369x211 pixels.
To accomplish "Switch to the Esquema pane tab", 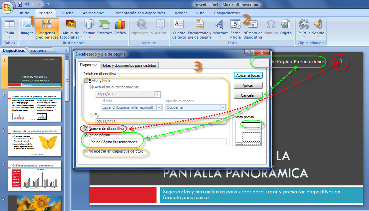I will (38, 51).
